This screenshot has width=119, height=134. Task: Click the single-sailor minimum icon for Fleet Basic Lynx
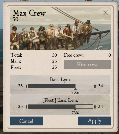tap(26, 107)
